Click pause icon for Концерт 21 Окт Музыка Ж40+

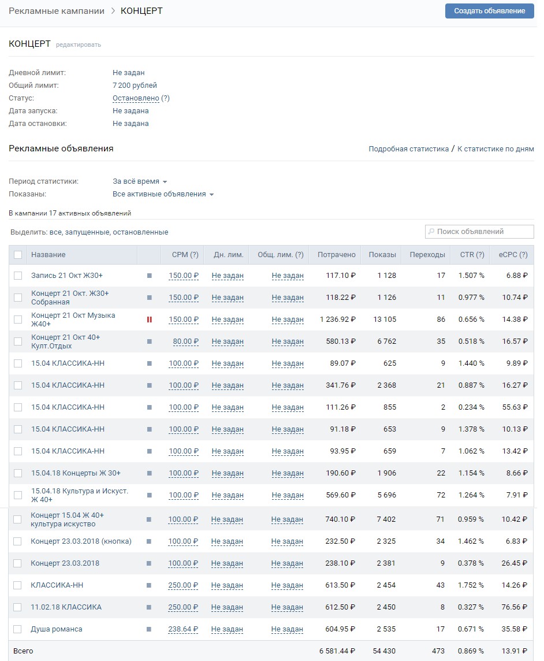[x=150, y=320]
